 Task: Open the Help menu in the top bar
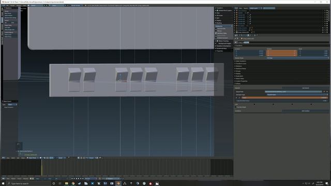(24, 6)
